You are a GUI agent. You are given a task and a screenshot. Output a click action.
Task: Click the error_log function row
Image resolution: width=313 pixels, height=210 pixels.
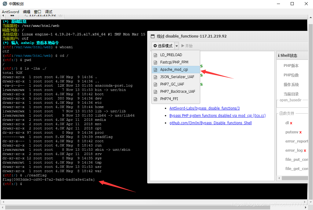(x=296, y=150)
